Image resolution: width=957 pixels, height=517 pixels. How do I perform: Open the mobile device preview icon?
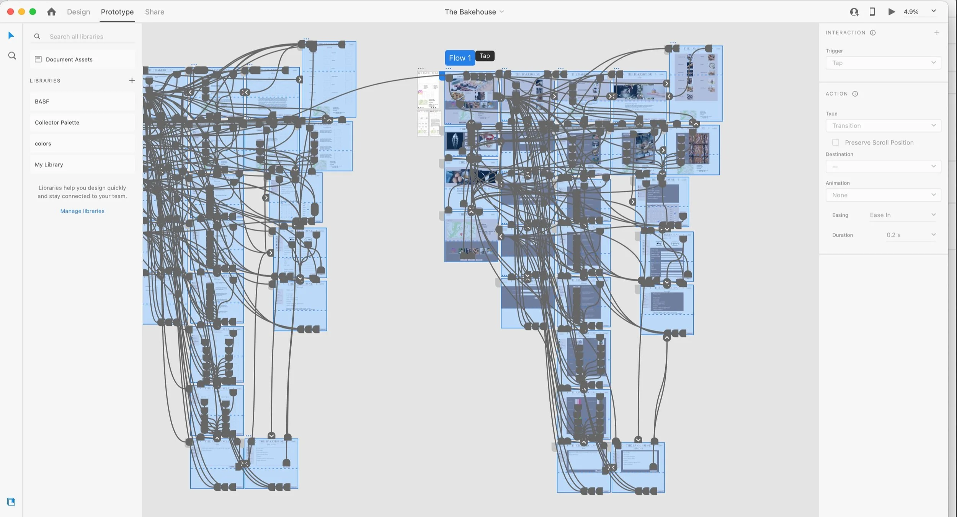(x=872, y=12)
